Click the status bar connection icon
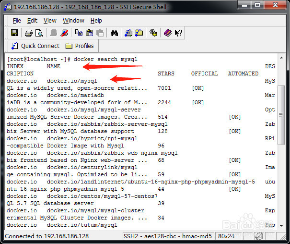 click(259, 236)
